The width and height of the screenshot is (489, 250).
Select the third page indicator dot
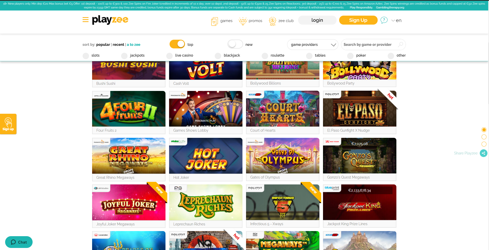click(x=484, y=144)
